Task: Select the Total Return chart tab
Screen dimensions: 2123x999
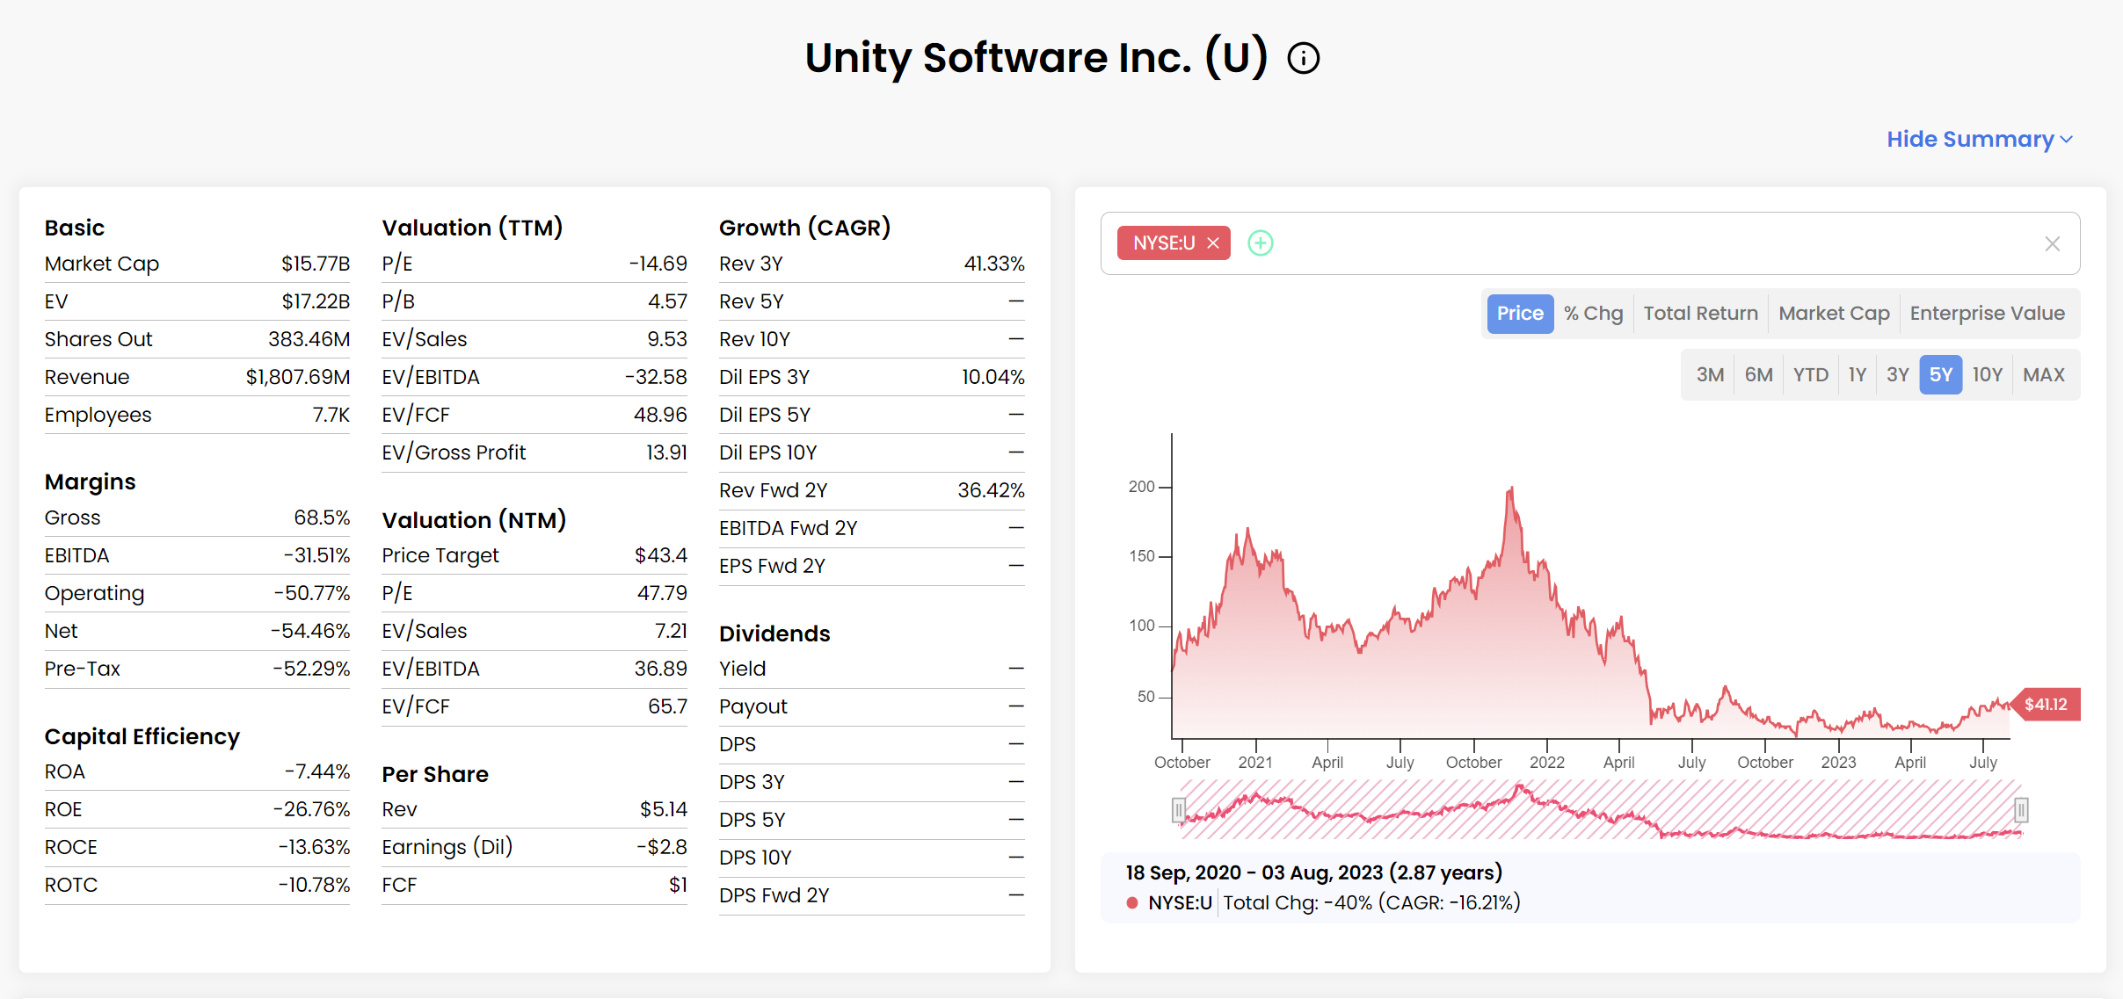Action: [x=1700, y=314]
